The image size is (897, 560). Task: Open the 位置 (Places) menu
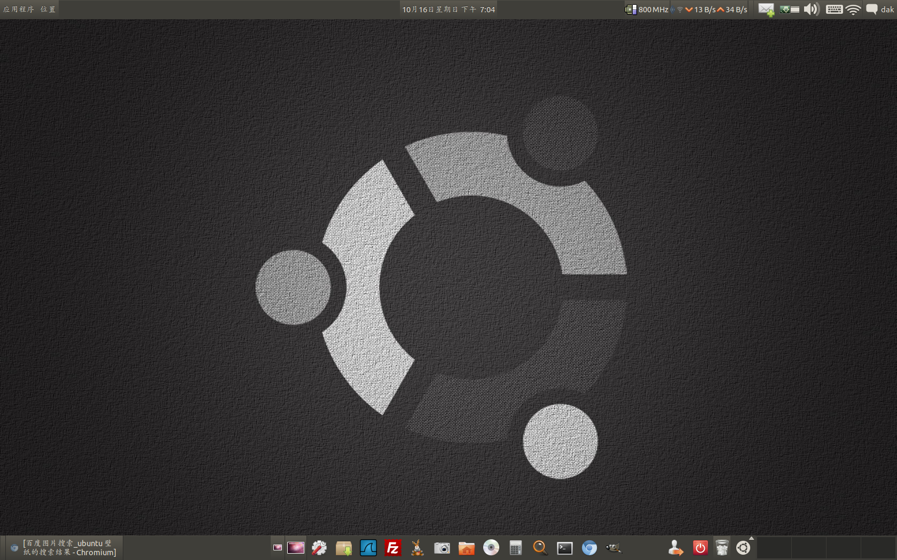tap(48, 9)
